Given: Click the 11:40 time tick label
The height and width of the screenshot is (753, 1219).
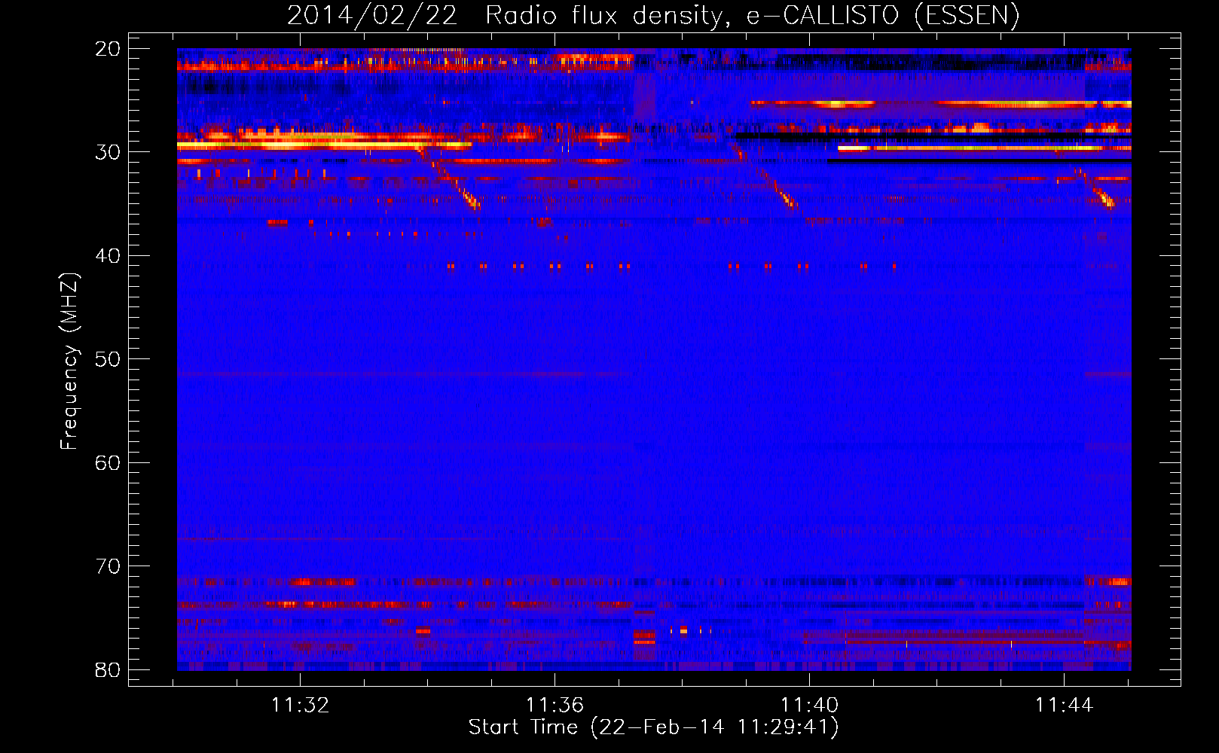Looking at the screenshot, I should 809,706.
